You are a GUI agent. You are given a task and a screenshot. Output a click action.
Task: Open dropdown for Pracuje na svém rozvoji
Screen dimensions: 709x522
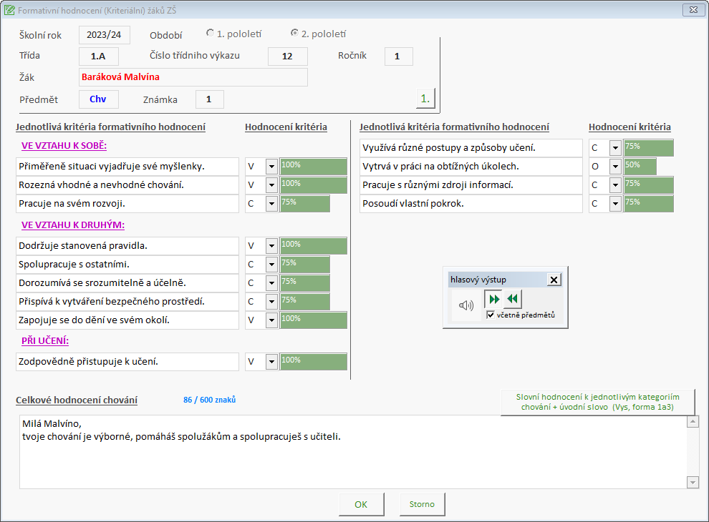click(x=271, y=204)
